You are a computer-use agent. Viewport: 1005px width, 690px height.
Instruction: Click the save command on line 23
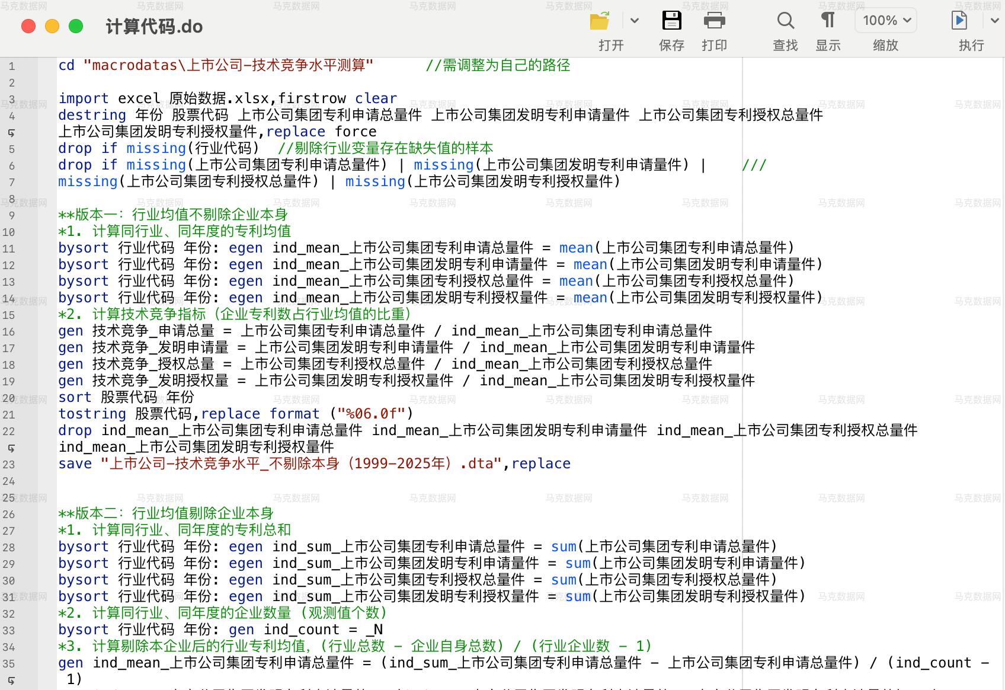(75, 464)
